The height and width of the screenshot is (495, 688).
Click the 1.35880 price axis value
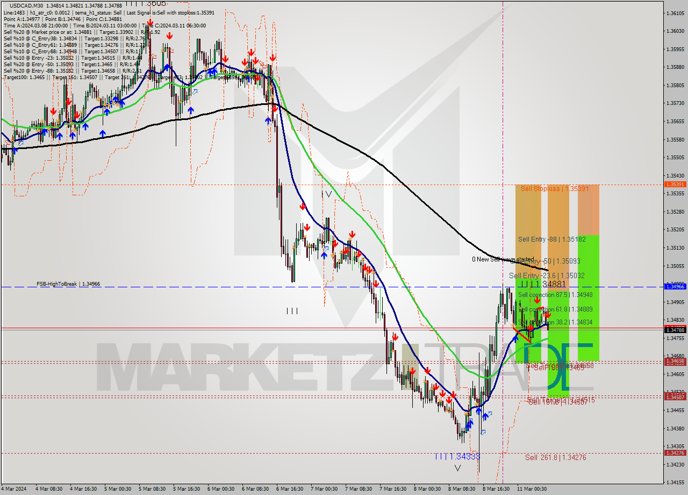pos(675,67)
